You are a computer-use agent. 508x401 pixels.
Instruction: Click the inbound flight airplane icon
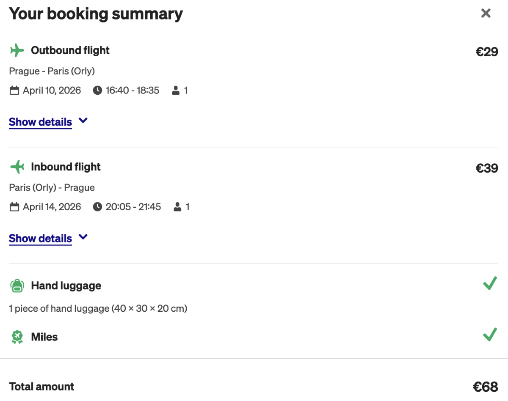coord(17,167)
